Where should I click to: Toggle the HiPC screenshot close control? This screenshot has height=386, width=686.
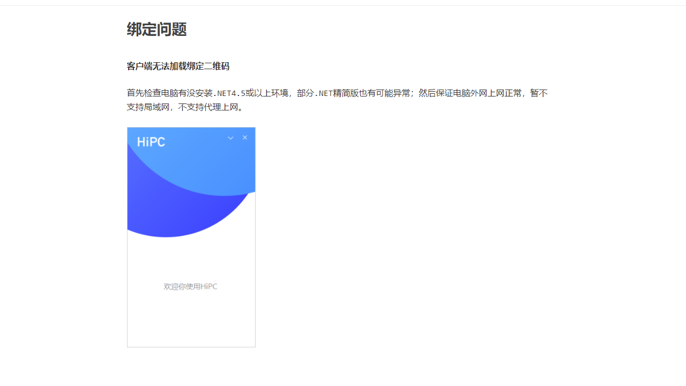click(x=245, y=138)
